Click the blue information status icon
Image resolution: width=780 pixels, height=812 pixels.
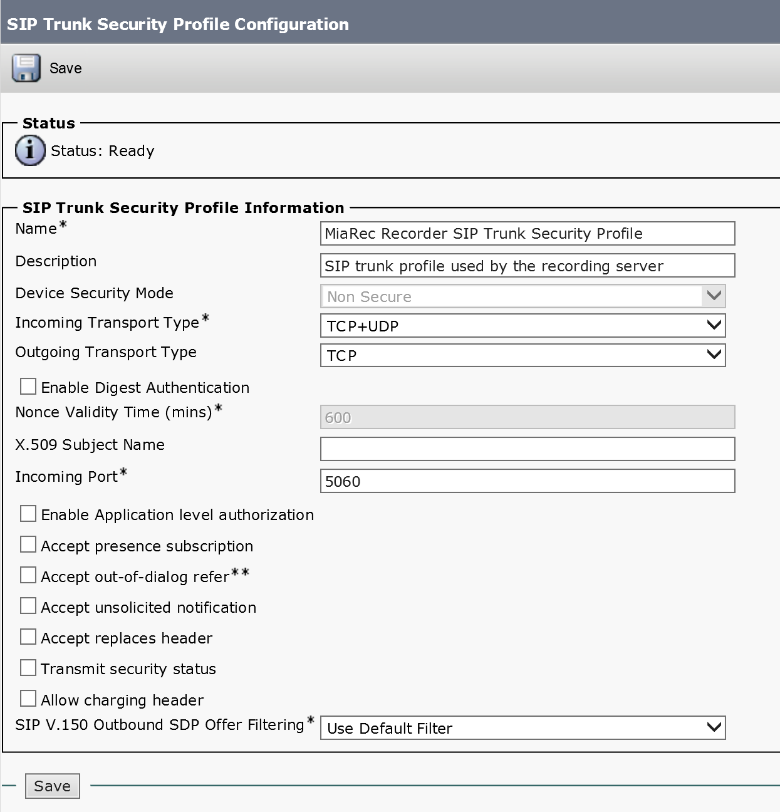pos(30,151)
